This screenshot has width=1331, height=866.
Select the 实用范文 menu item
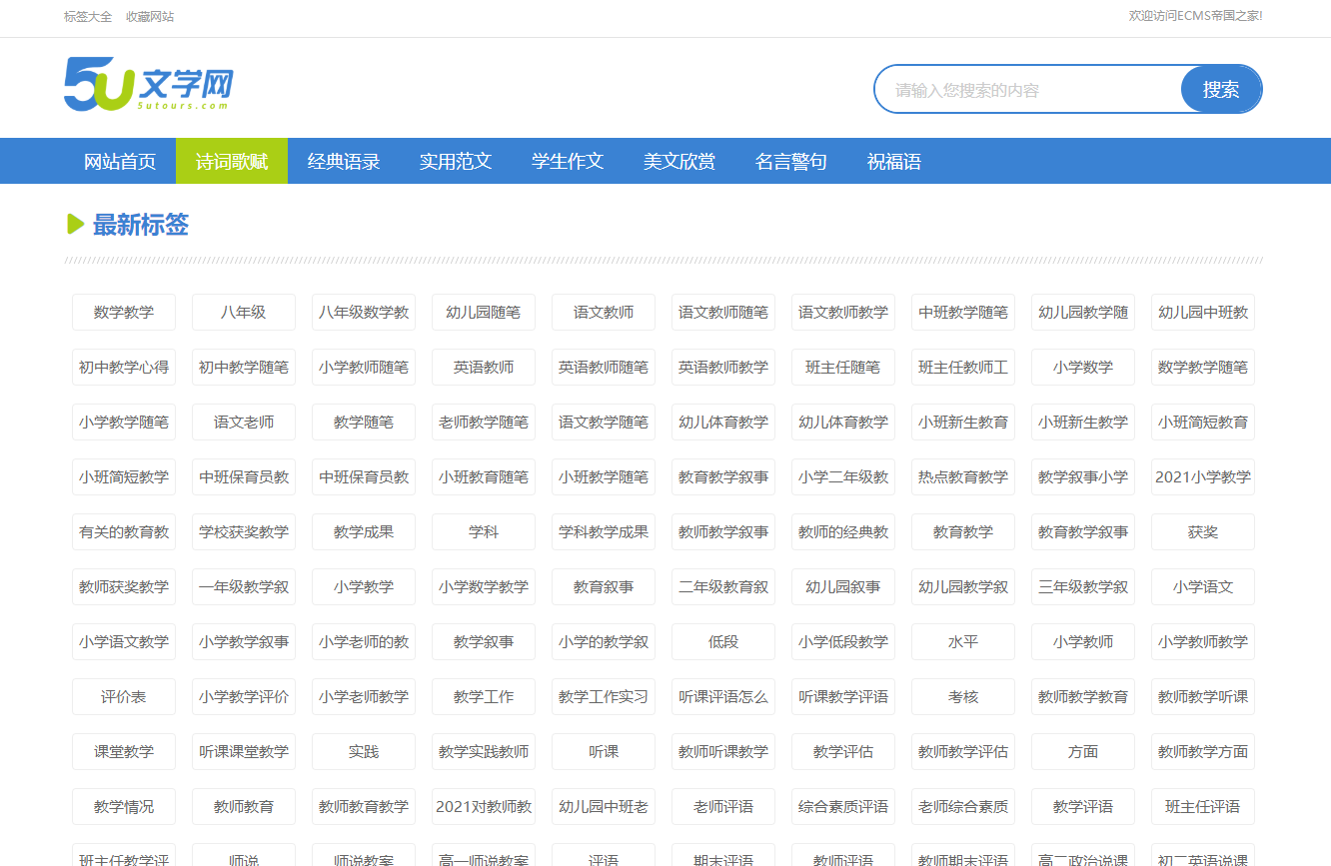click(456, 161)
